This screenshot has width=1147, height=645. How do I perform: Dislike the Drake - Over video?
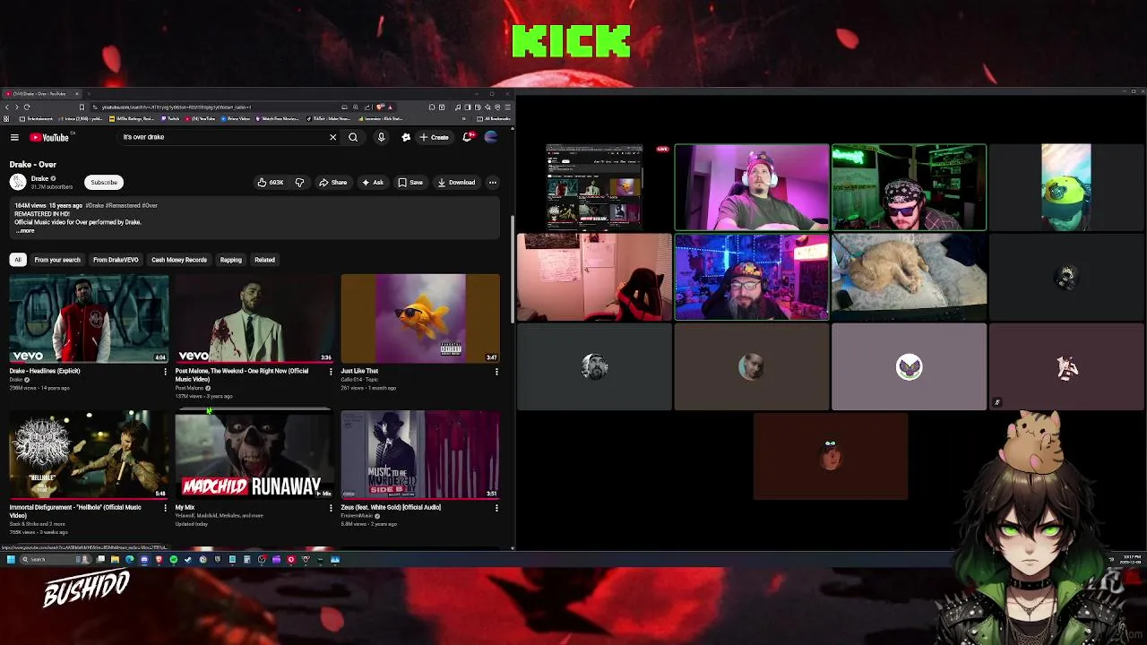299,183
